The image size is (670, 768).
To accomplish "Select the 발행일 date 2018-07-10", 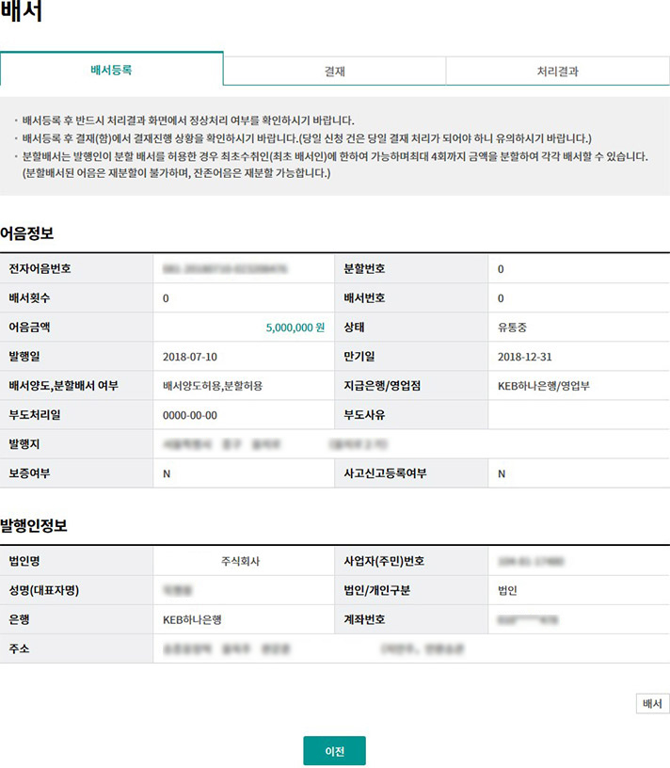I will click(190, 357).
